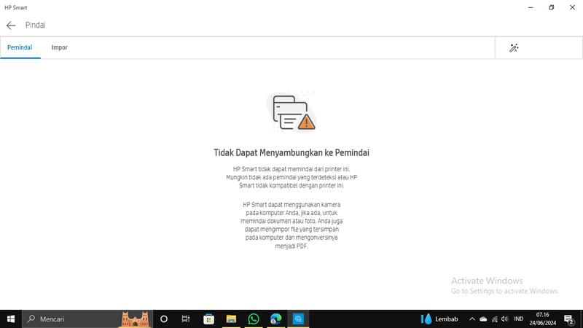The image size is (583, 328).
Task: Click the magic wand auto-enhance icon
Action: pyautogui.click(x=514, y=48)
